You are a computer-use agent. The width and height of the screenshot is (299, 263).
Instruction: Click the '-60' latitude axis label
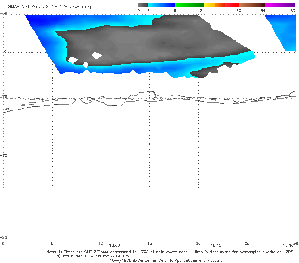[x=4, y=13]
